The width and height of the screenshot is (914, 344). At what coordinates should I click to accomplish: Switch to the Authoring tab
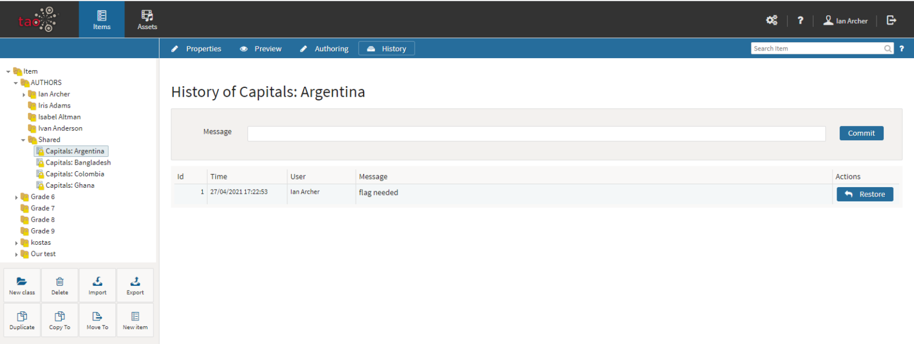tap(324, 49)
